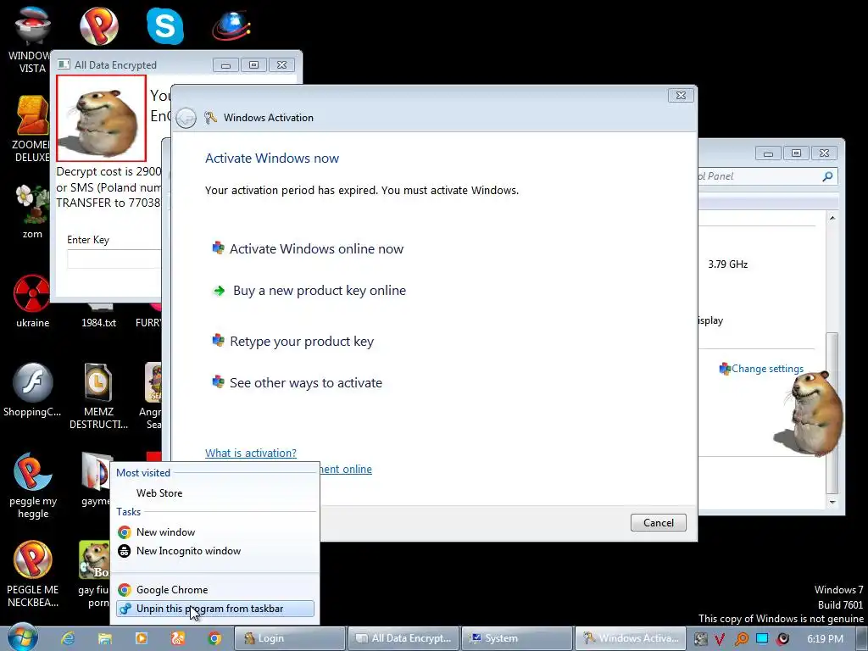Click the System window scroll-up arrow
This screenshot has width=868, height=651.
pos(832,218)
